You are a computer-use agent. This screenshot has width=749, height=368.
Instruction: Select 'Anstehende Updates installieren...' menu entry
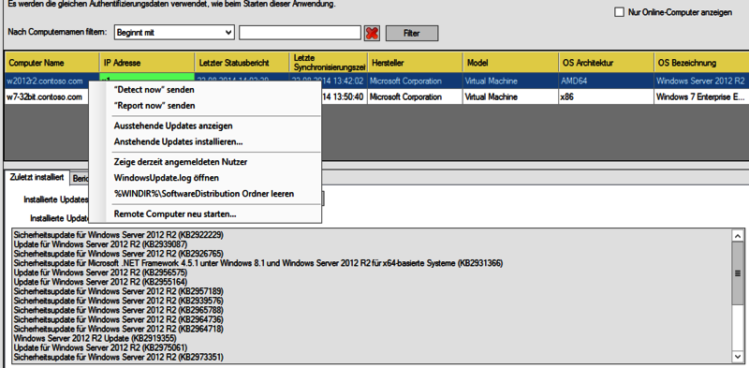point(178,142)
